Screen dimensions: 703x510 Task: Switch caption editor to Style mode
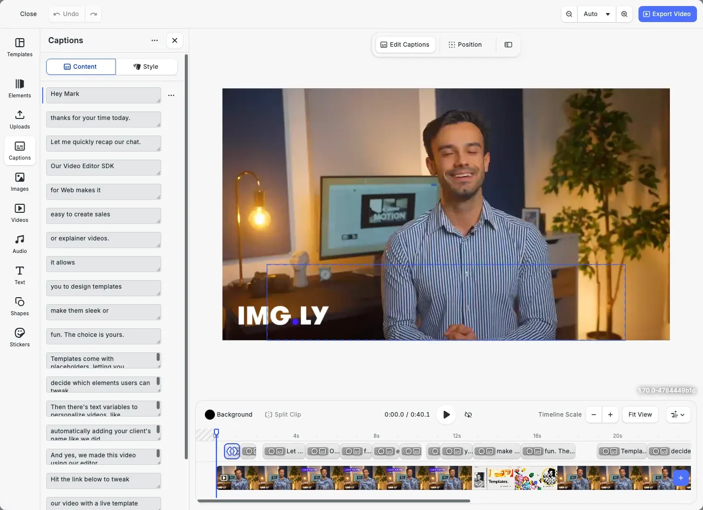click(x=146, y=66)
